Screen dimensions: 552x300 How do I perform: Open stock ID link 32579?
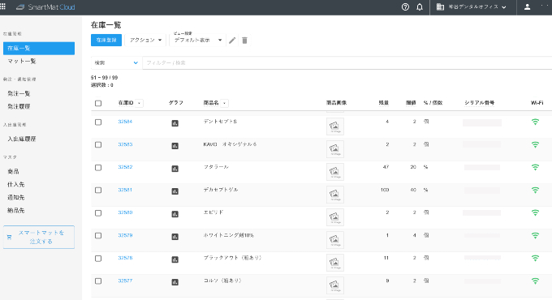pos(125,235)
